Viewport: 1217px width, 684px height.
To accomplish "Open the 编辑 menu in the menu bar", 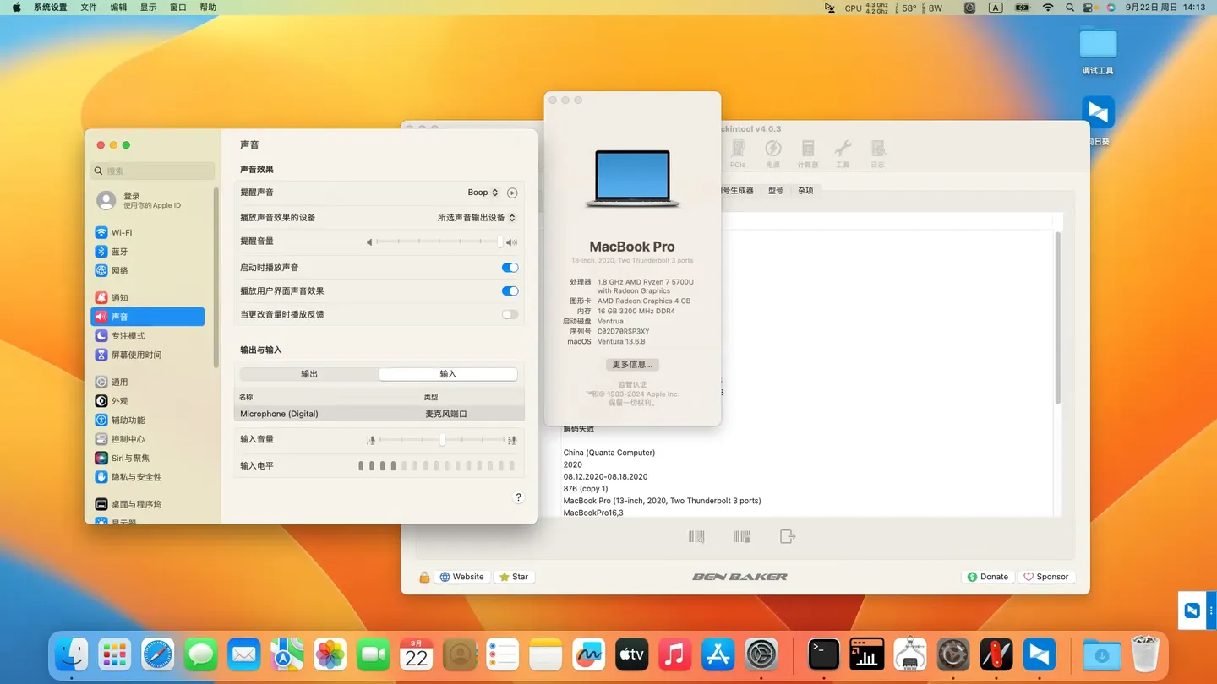I will pos(117,7).
